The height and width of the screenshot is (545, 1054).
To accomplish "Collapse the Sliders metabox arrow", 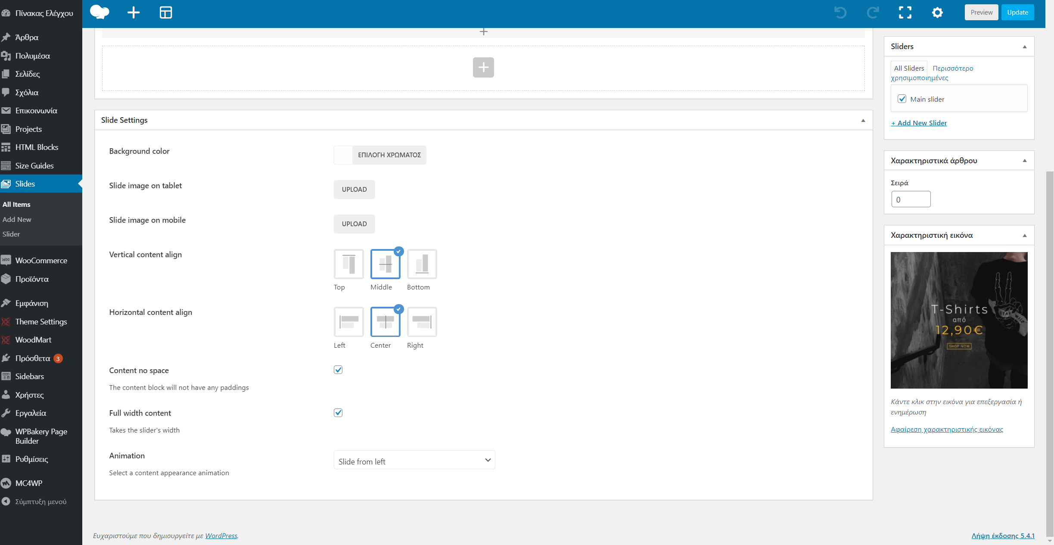I will [x=1025, y=47].
